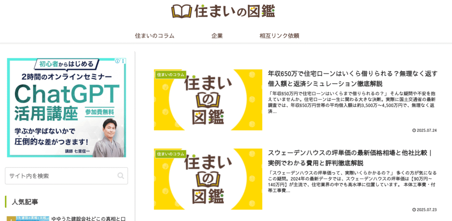Image resolution: width=452 pixels, height=221 pixels.
Task: Click the search magnifier icon
Action: point(121,176)
